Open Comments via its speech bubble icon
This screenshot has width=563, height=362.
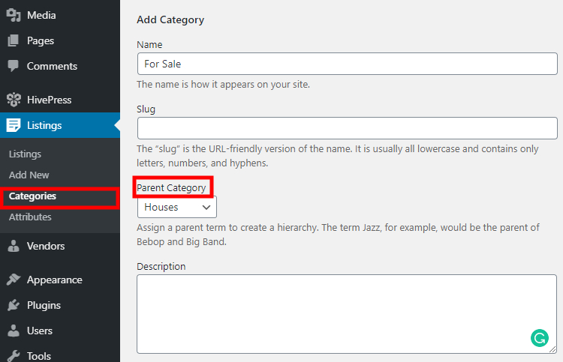[14, 66]
